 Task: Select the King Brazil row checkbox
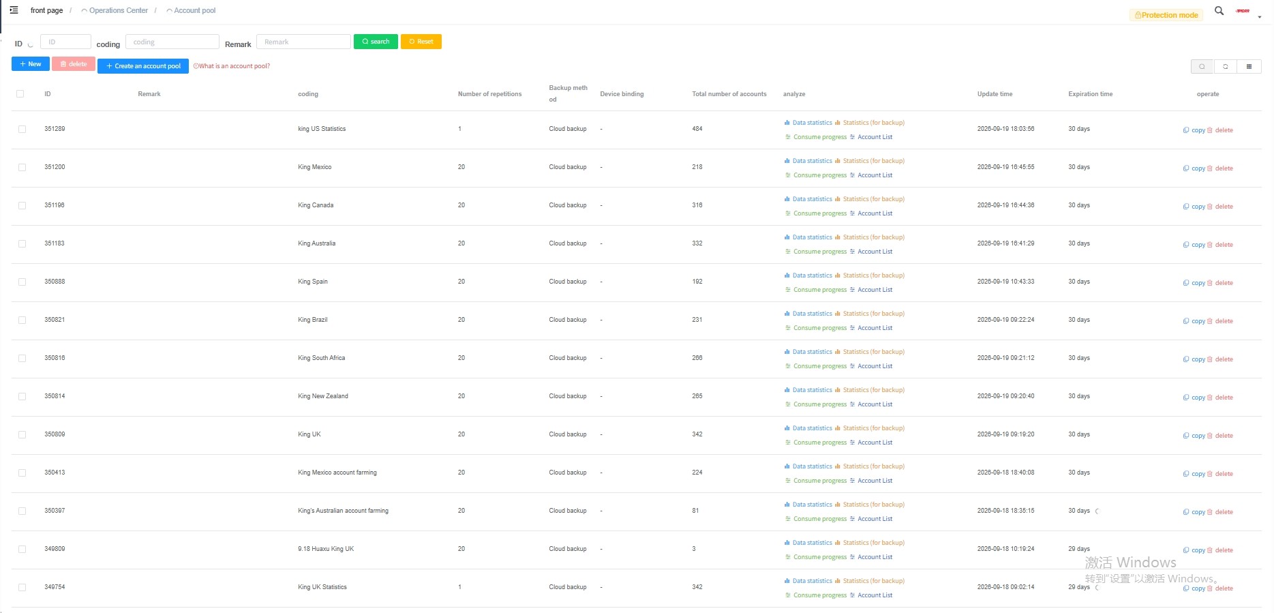(x=22, y=320)
